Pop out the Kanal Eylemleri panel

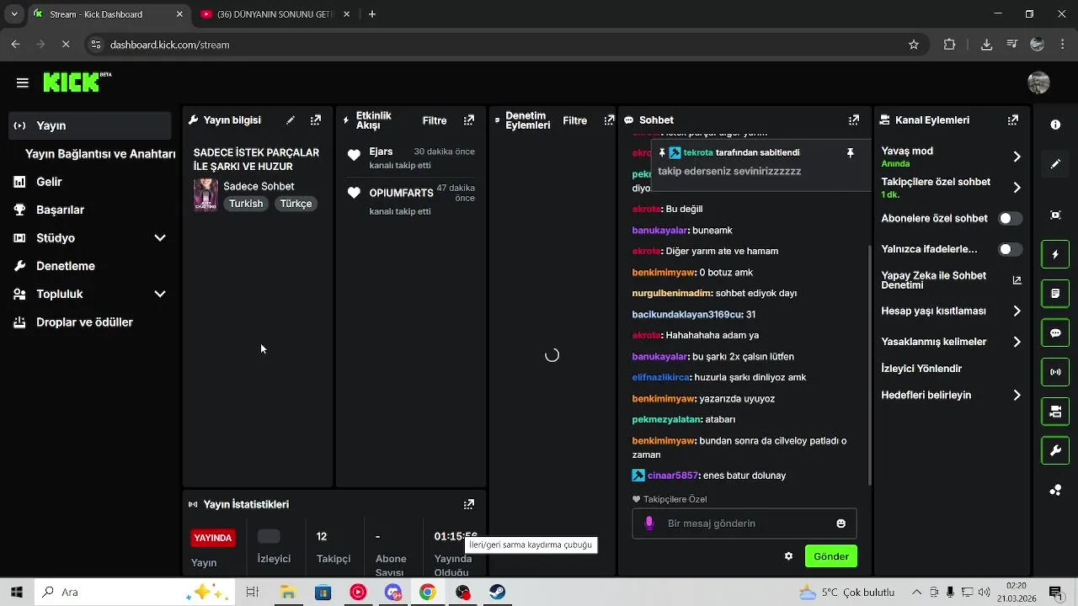[x=1013, y=120]
